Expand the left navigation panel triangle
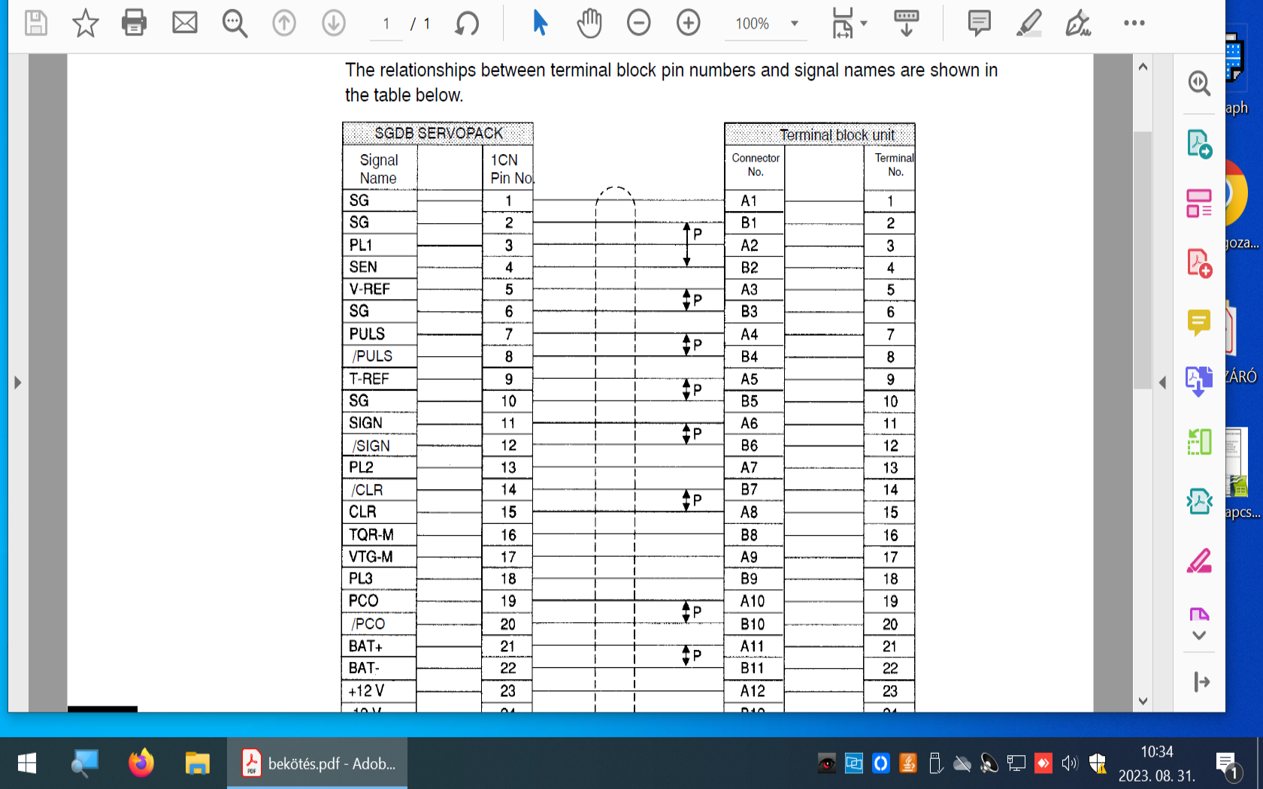Screen dimensions: 1263x789 [x=18, y=382]
